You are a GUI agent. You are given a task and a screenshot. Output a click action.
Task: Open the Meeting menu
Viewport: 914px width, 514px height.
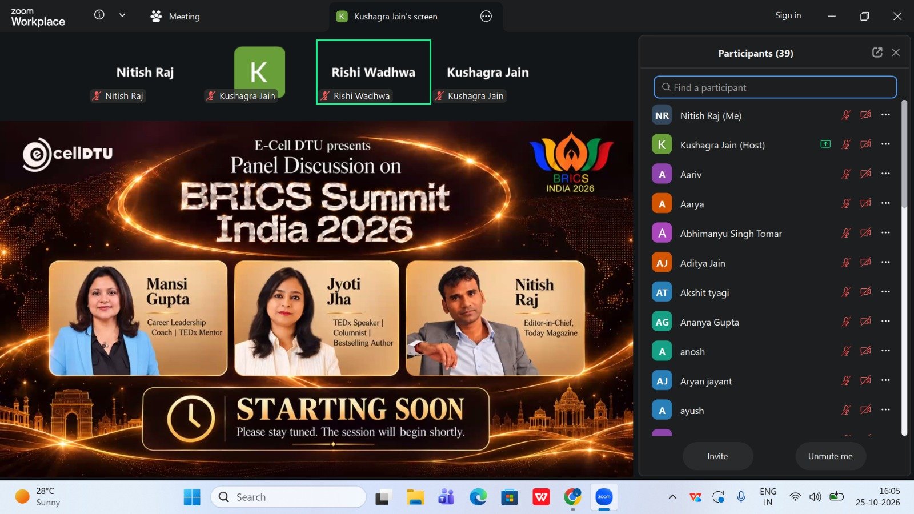pos(175,17)
